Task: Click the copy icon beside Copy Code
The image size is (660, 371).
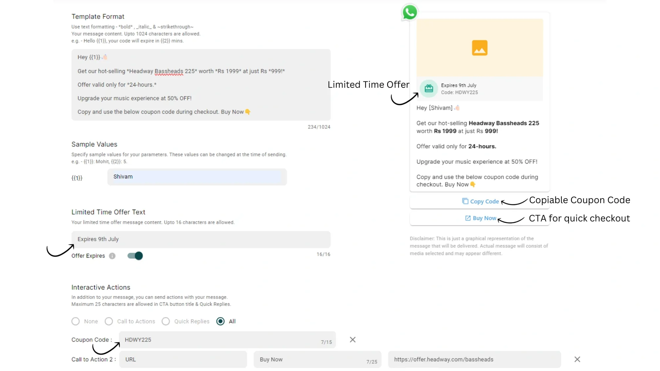Action: click(465, 201)
